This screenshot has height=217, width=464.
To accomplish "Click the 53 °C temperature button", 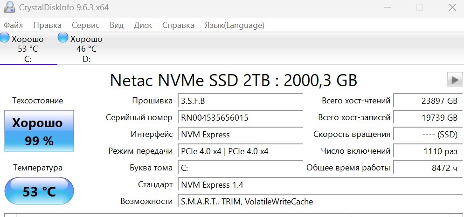I will click(39, 191).
